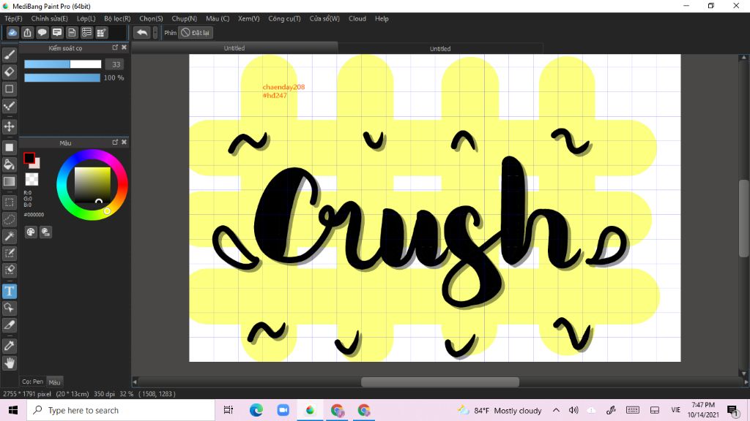Click the horizontal canvas scrollbar thumb
The image size is (750, 421).
coord(440,382)
